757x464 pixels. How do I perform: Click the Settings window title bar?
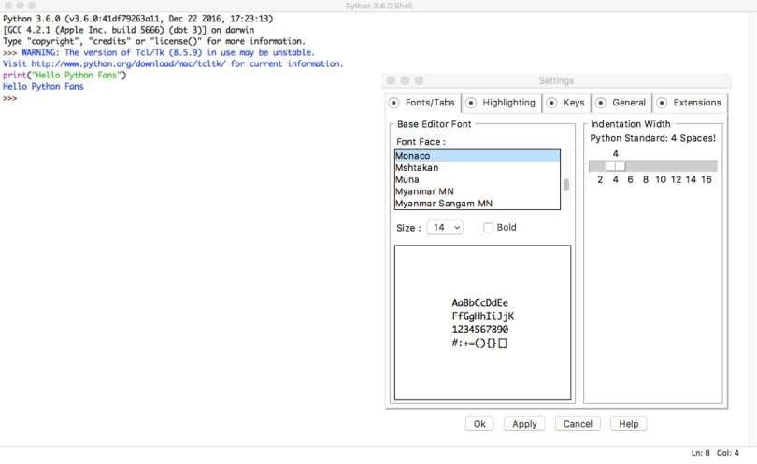tap(556, 80)
